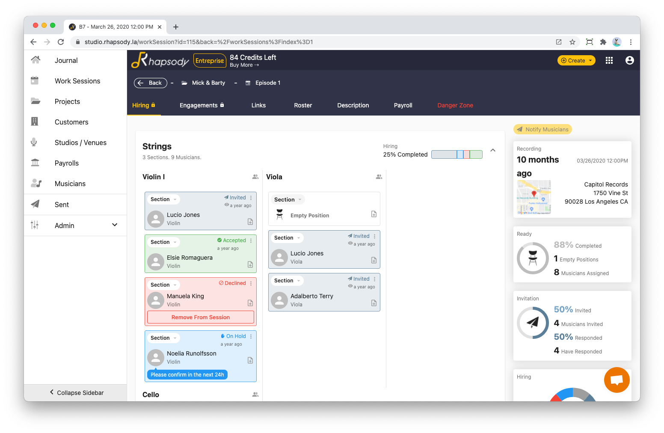The height and width of the screenshot is (433, 664).
Task: Open Section dropdown on Noelia Runolfsson card
Action: pyautogui.click(x=163, y=338)
